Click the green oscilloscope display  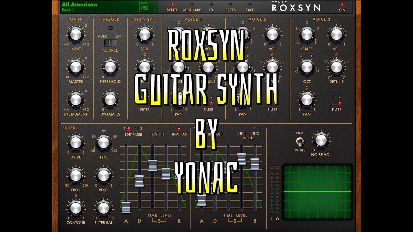pos(317,192)
